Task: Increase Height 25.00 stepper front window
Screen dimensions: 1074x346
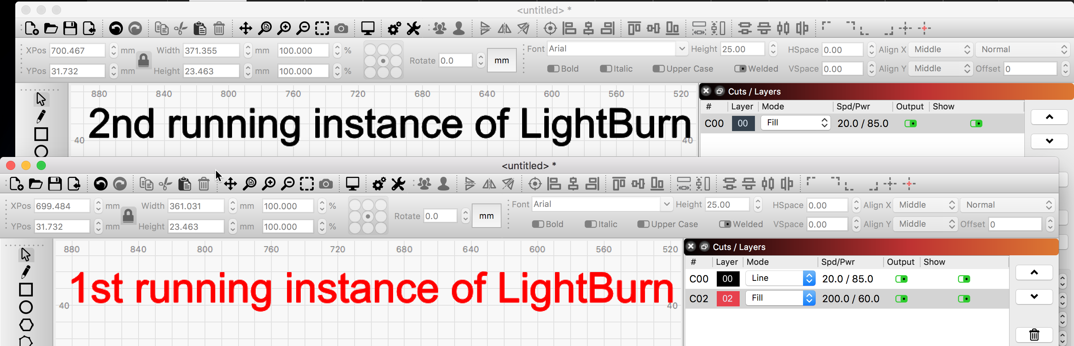Action: pos(758,201)
